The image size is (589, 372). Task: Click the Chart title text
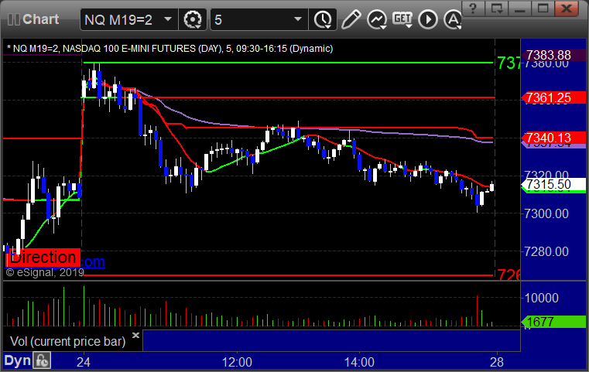tap(40, 19)
